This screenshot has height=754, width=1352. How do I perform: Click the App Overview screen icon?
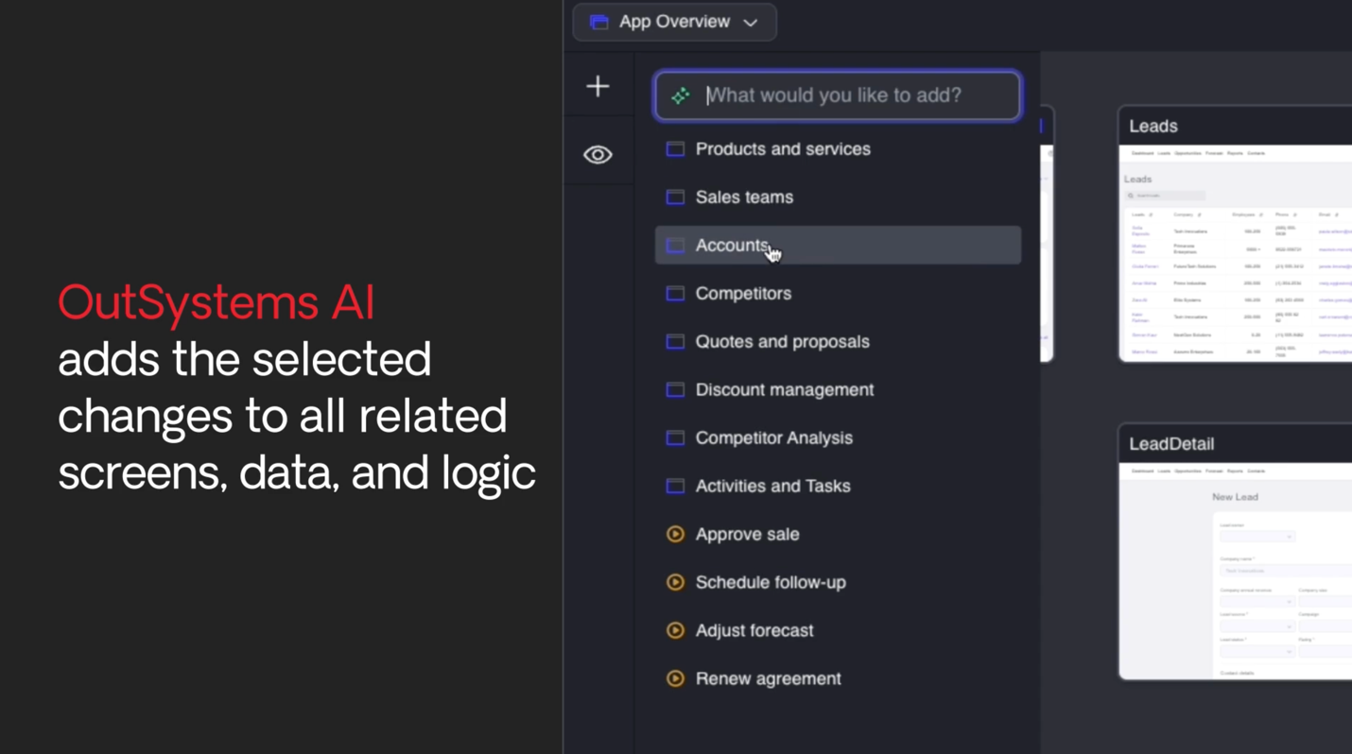(x=598, y=22)
